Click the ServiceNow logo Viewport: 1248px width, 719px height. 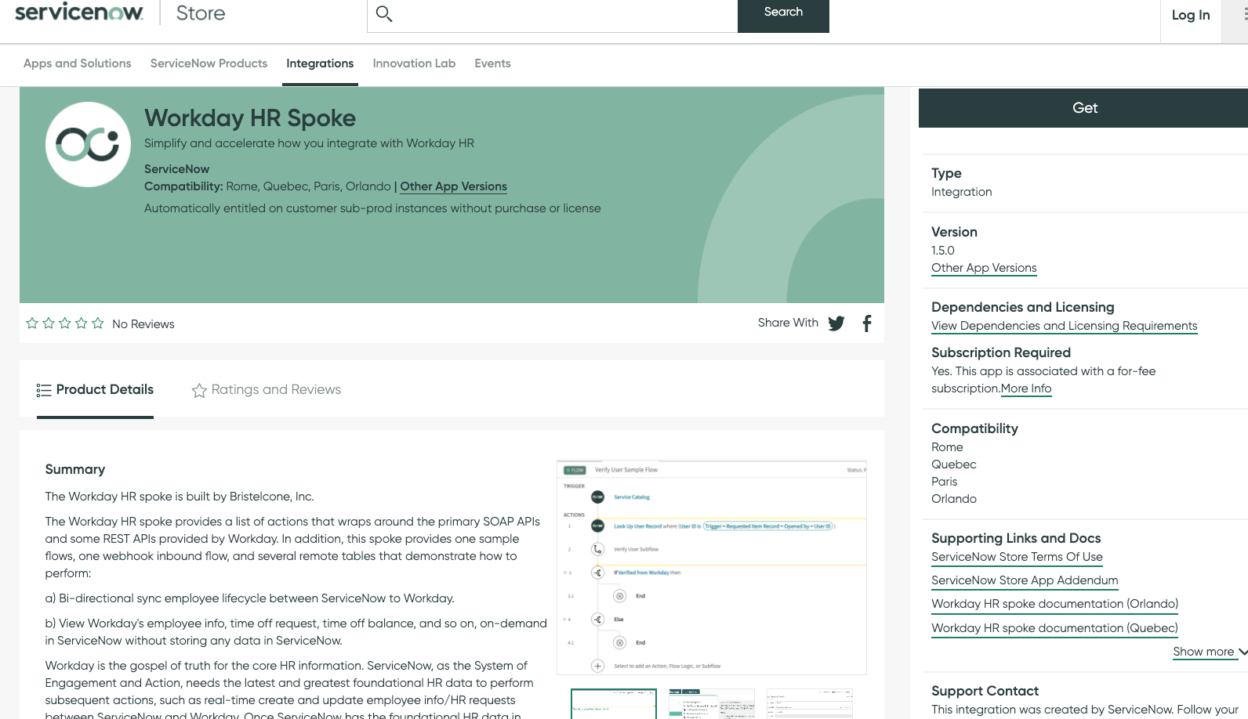point(79,13)
